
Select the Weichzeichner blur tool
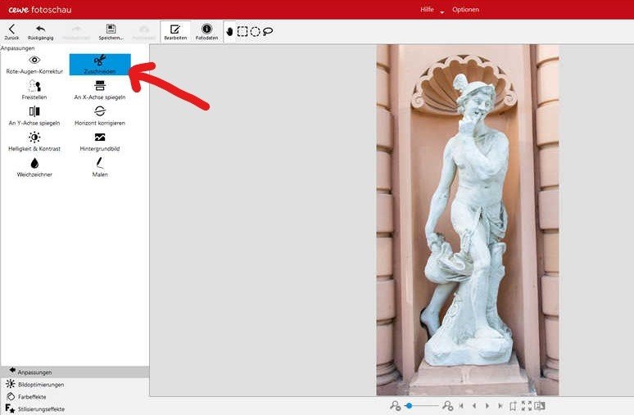click(34, 166)
